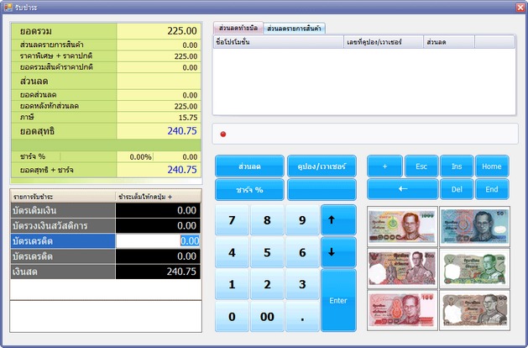Choose the 500 baht banknote
Viewport: 528px width, 348px height.
click(402, 267)
